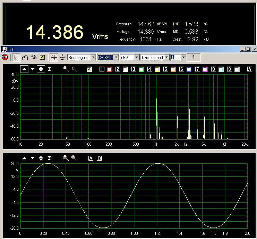Open the CH BAL channel dropdown
The image size is (257, 239).
click(117, 57)
